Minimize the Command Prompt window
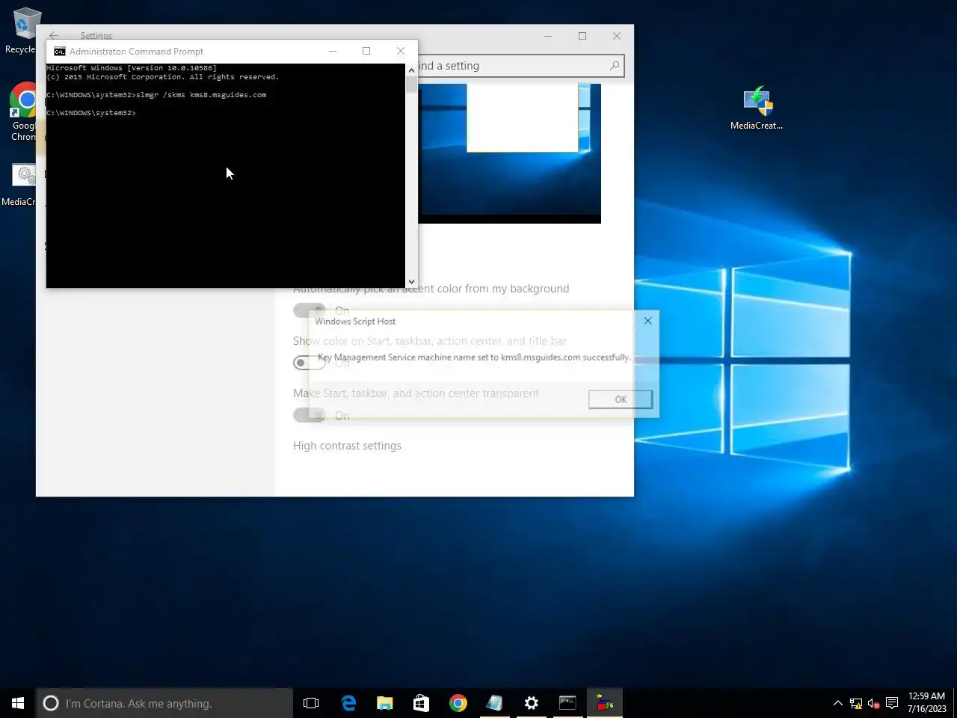Screen dimensions: 957x718 (333, 51)
